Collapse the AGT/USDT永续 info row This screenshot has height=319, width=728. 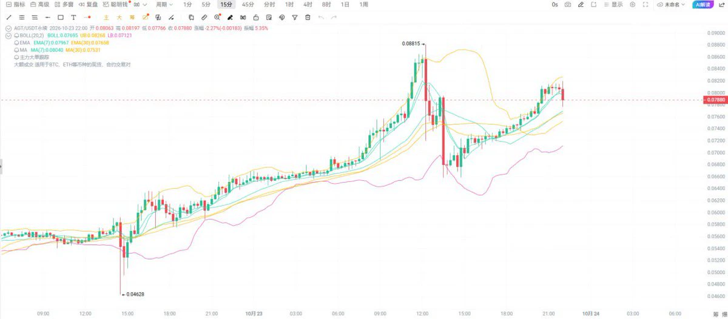pyautogui.click(x=8, y=29)
